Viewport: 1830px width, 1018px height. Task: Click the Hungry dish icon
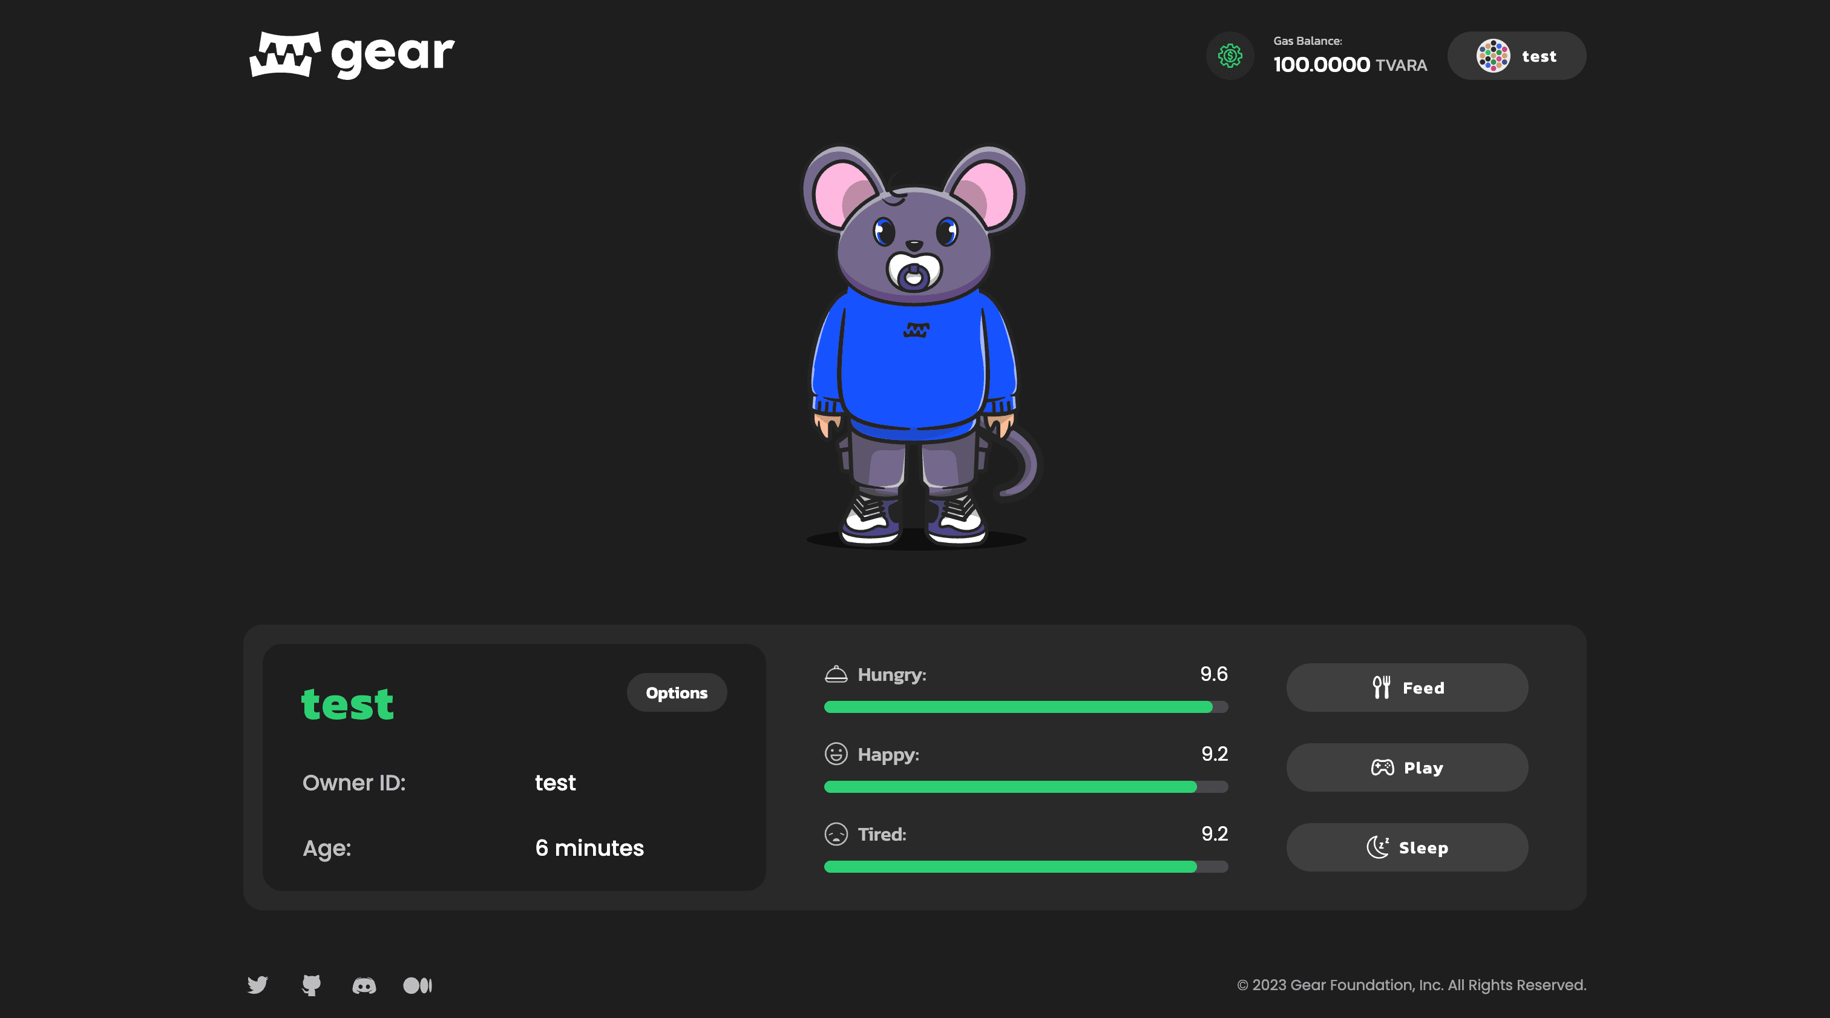tap(836, 674)
